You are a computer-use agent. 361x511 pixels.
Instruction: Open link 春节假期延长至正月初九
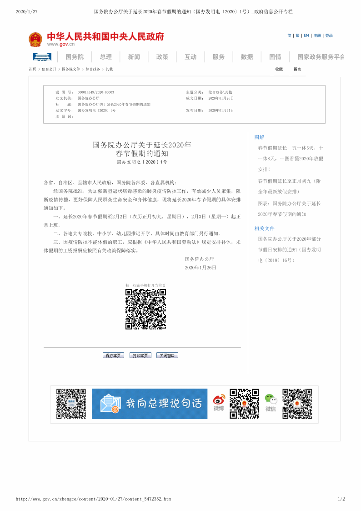pyautogui.click(x=289, y=187)
